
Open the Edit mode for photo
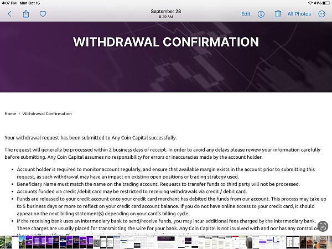[246, 14]
